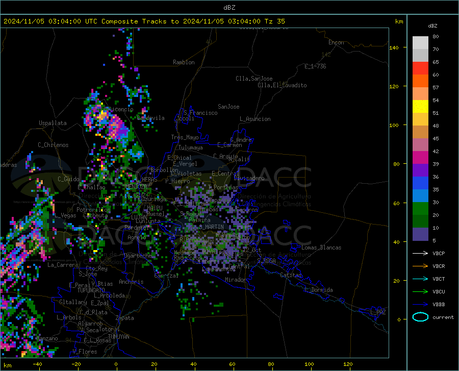The width and height of the screenshot is (459, 371).
Task: Click the Anchoris place label
Action: point(131,282)
